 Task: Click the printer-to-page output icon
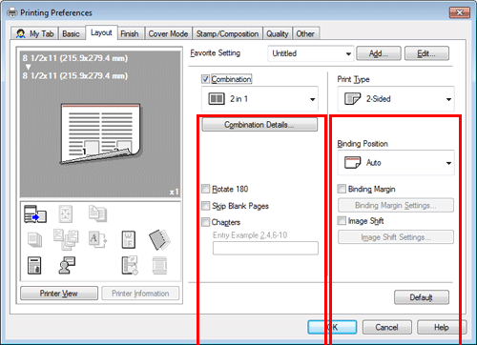(x=35, y=213)
